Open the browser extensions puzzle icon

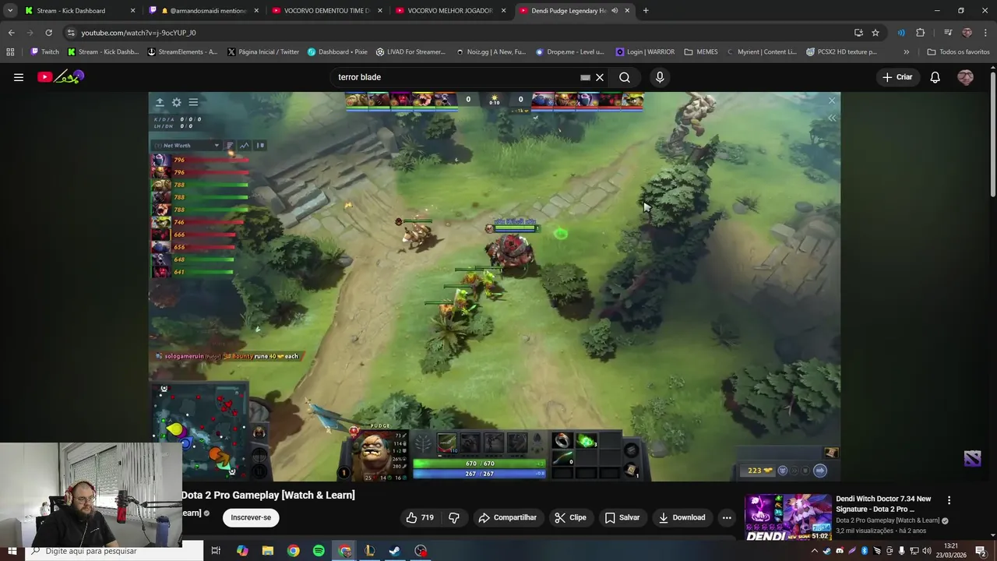point(920,33)
